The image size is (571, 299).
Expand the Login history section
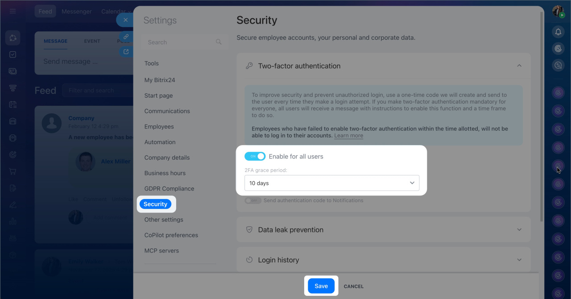click(519, 260)
